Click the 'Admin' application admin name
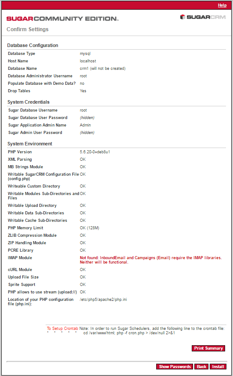Screen dimensions: 233x376 click(85, 125)
